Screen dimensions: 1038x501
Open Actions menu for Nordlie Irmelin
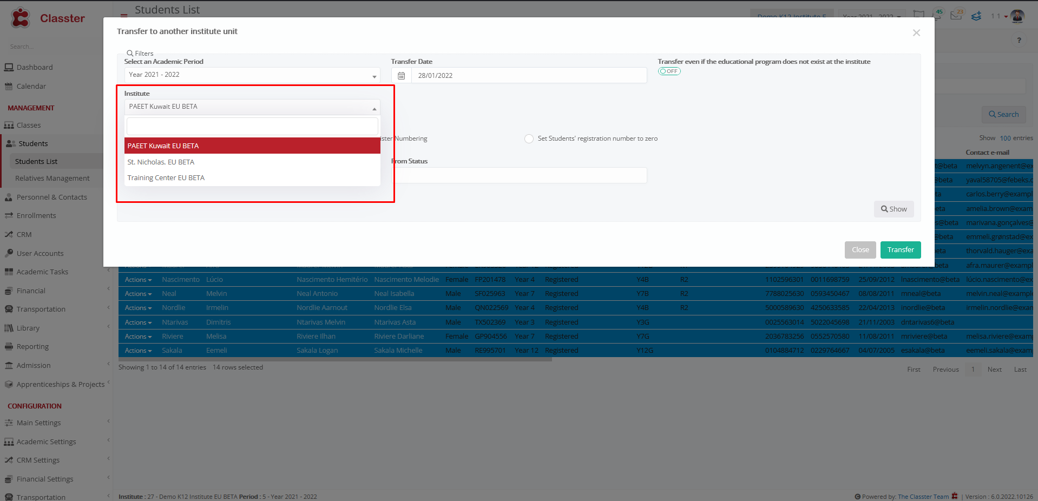coord(138,308)
